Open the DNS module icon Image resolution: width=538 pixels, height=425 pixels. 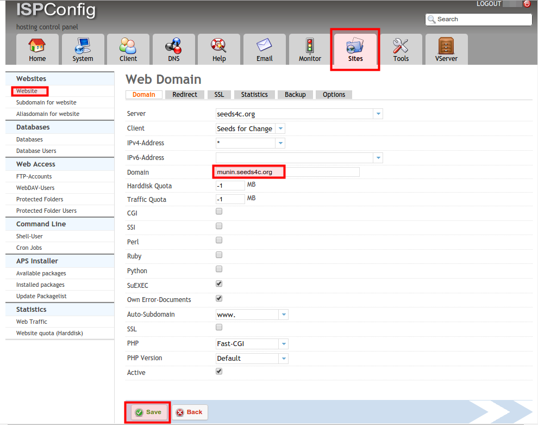pyautogui.click(x=173, y=45)
